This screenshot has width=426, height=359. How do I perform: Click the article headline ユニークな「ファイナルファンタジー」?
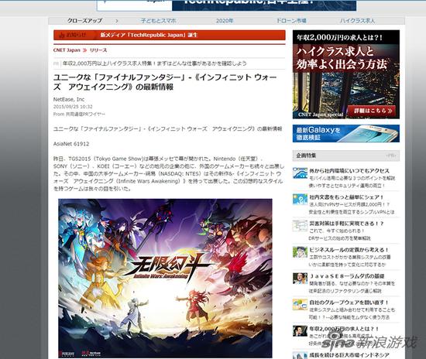[x=165, y=82]
